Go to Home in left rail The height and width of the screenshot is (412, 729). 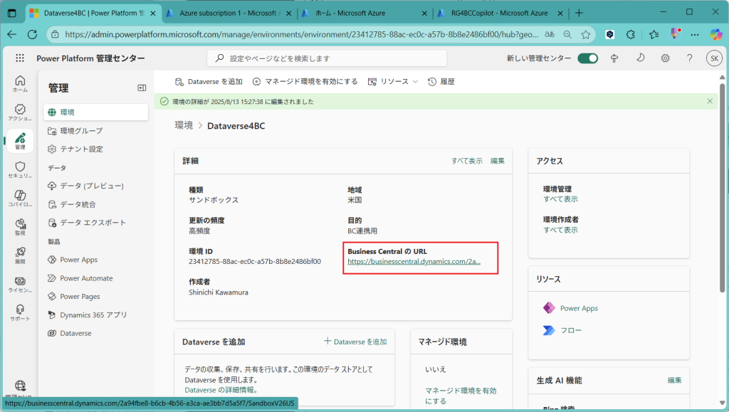pyautogui.click(x=20, y=83)
